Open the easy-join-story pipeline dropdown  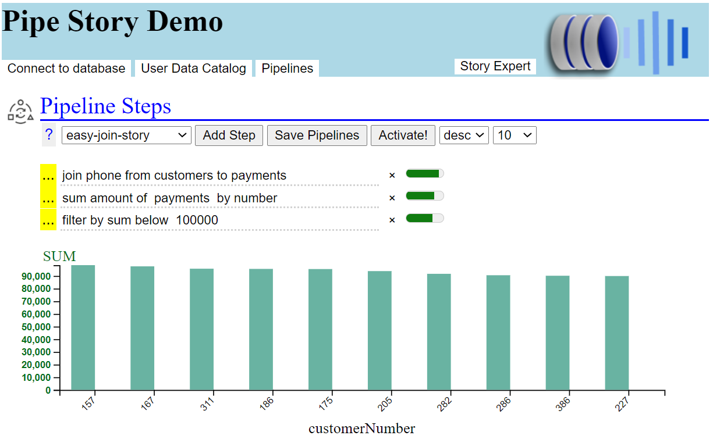click(126, 135)
